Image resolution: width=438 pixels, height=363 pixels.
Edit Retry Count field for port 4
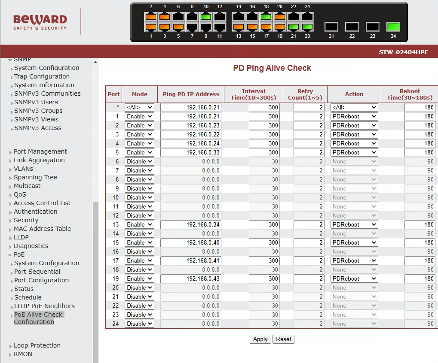[309, 143]
